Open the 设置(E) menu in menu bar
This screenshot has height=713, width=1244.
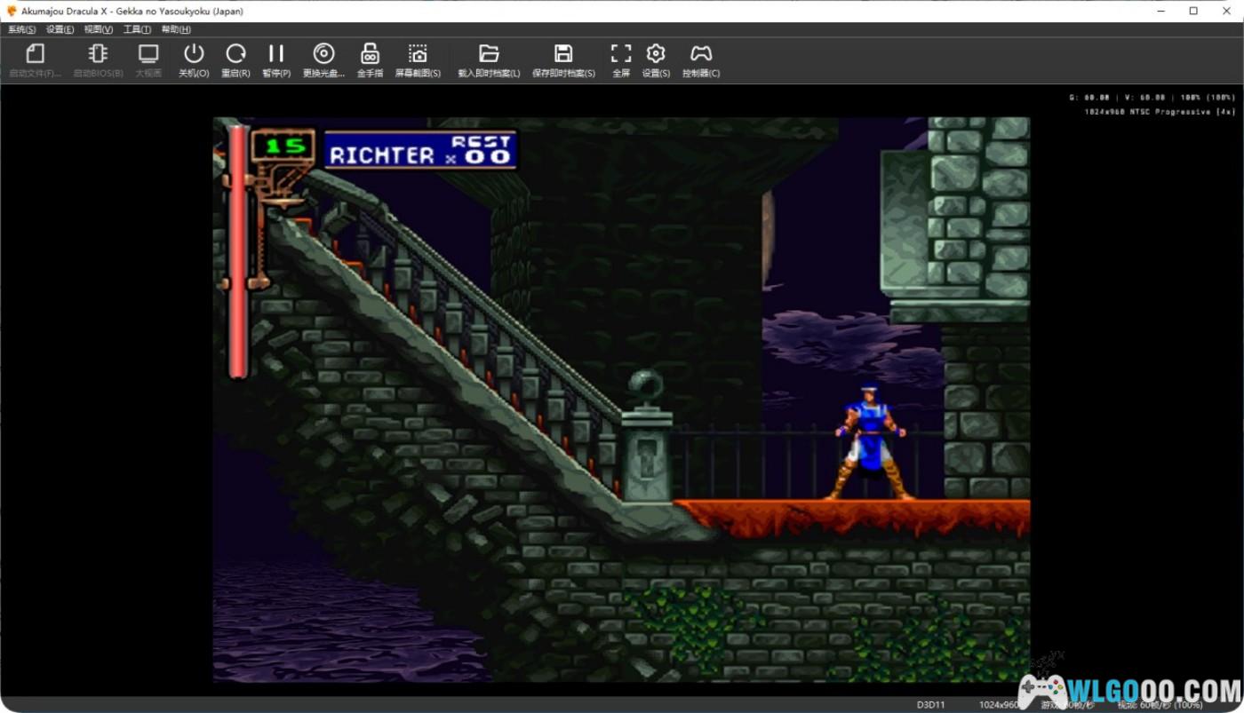pyautogui.click(x=60, y=29)
